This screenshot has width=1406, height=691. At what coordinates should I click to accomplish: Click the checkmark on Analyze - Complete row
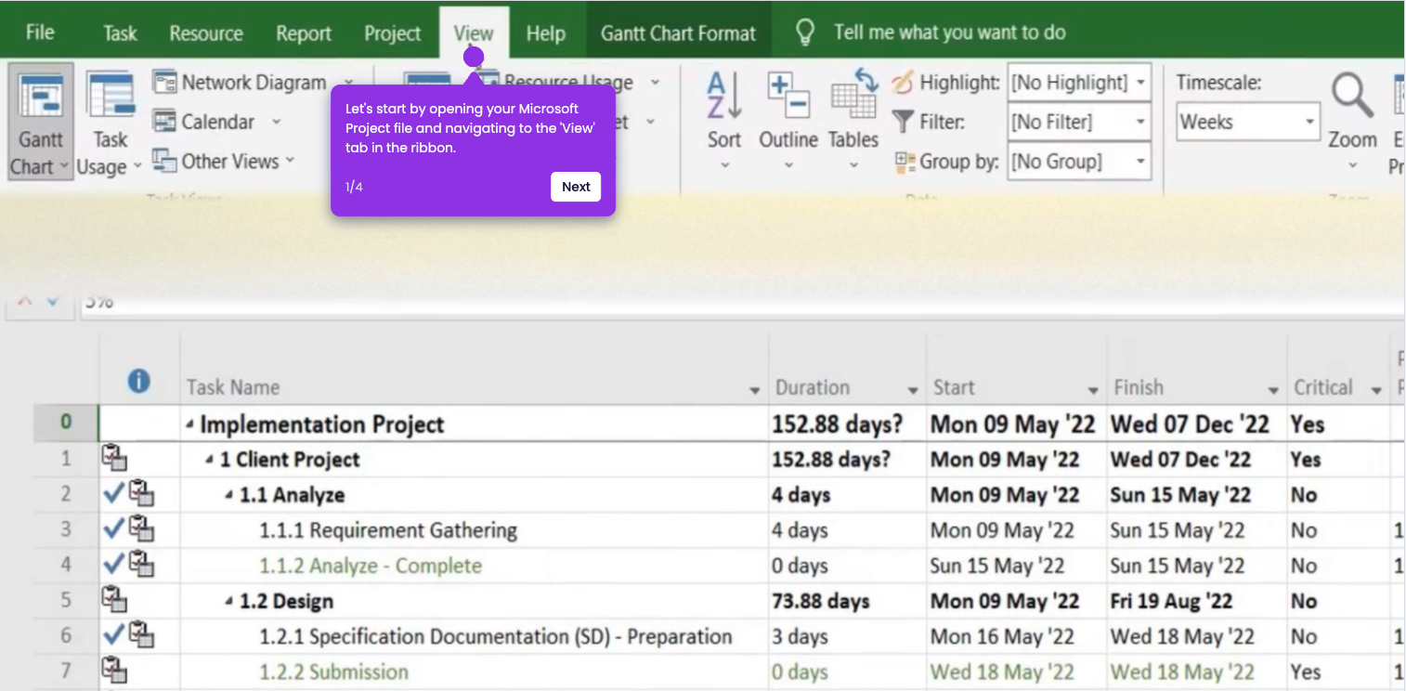113,565
